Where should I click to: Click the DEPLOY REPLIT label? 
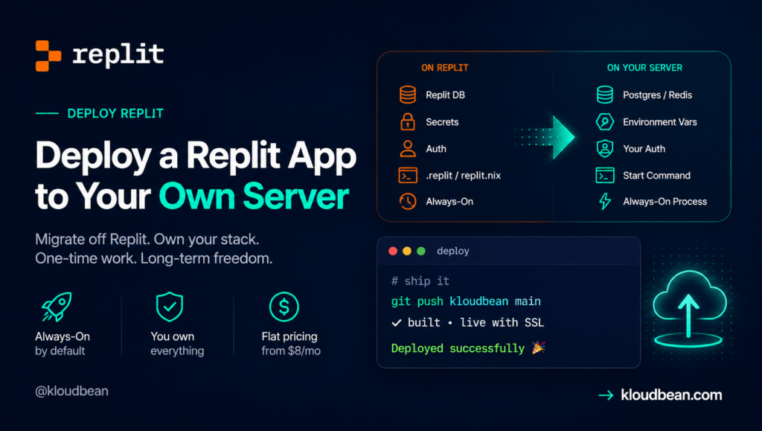click(115, 114)
